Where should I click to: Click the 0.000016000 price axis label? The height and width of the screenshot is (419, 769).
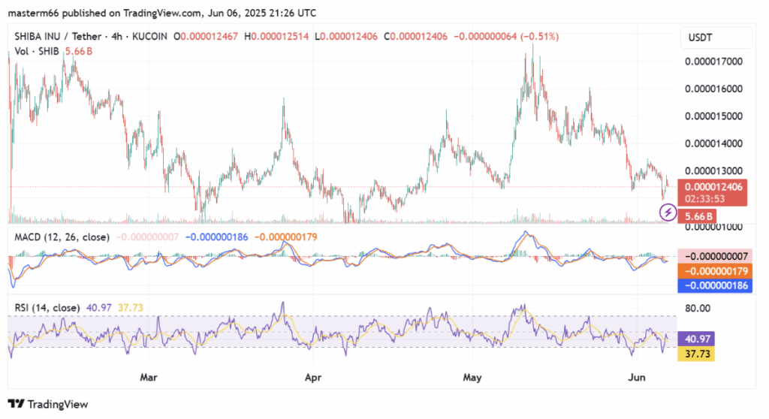[x=713, y=89]
